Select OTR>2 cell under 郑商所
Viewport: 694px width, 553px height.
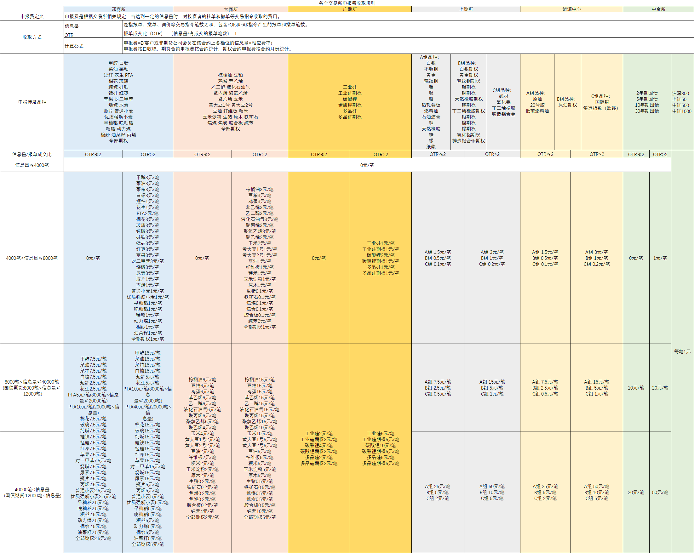(x=148, y=154)
